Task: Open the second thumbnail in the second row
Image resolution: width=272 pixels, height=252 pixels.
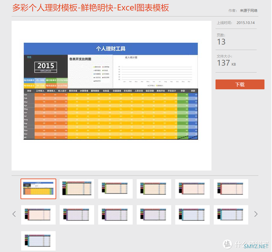Action: 77,215
